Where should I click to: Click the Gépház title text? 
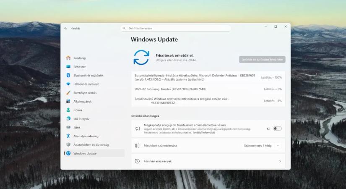[x=75, y=28]
